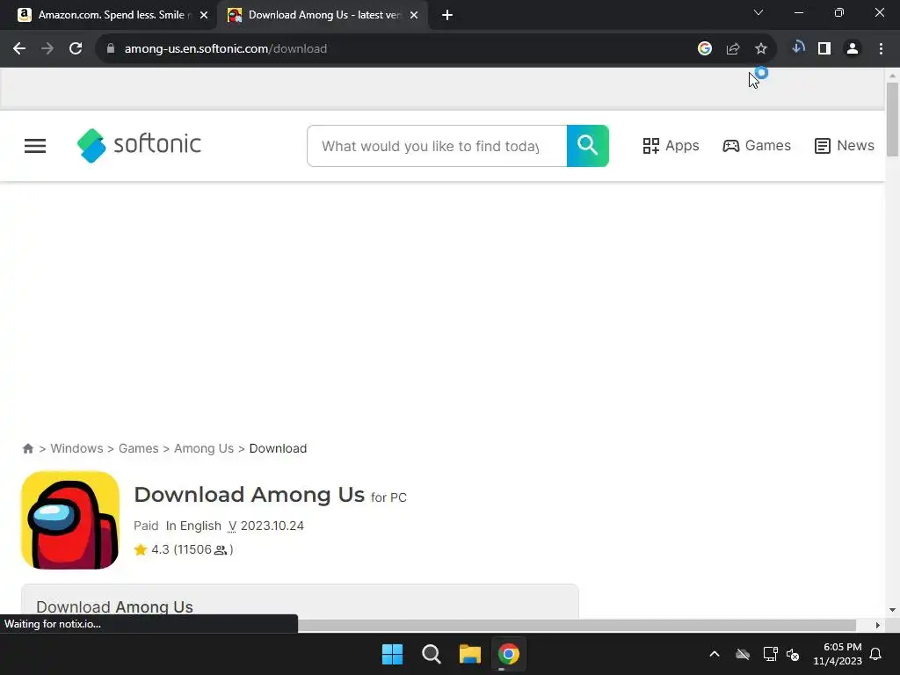This screenshot has width=900, height=675.
Task: Open the Apps navigation item
Action: 671,146
